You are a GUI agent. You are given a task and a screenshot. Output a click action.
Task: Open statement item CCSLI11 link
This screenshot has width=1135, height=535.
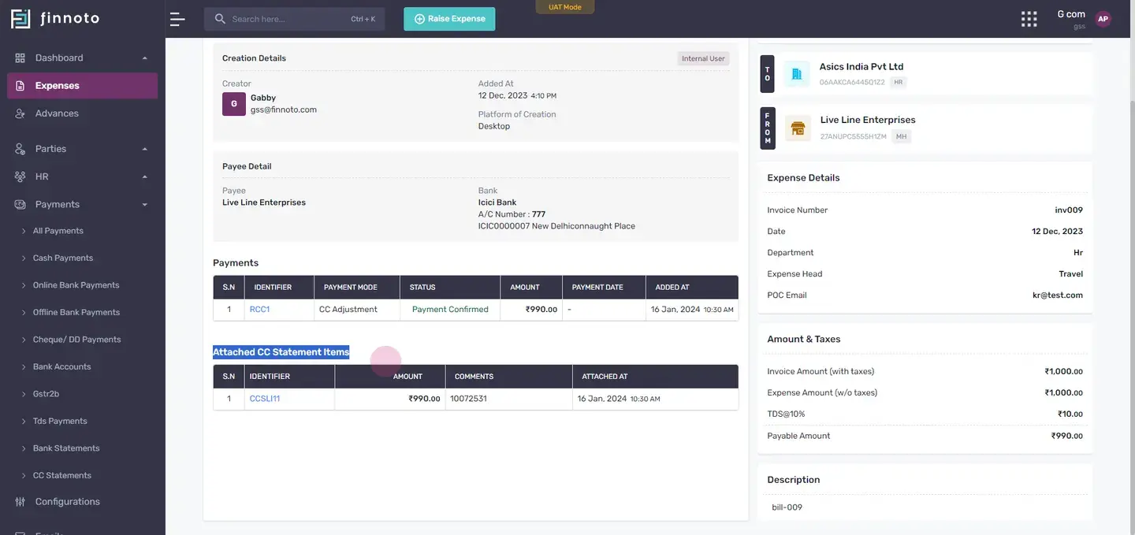point(265,399)
